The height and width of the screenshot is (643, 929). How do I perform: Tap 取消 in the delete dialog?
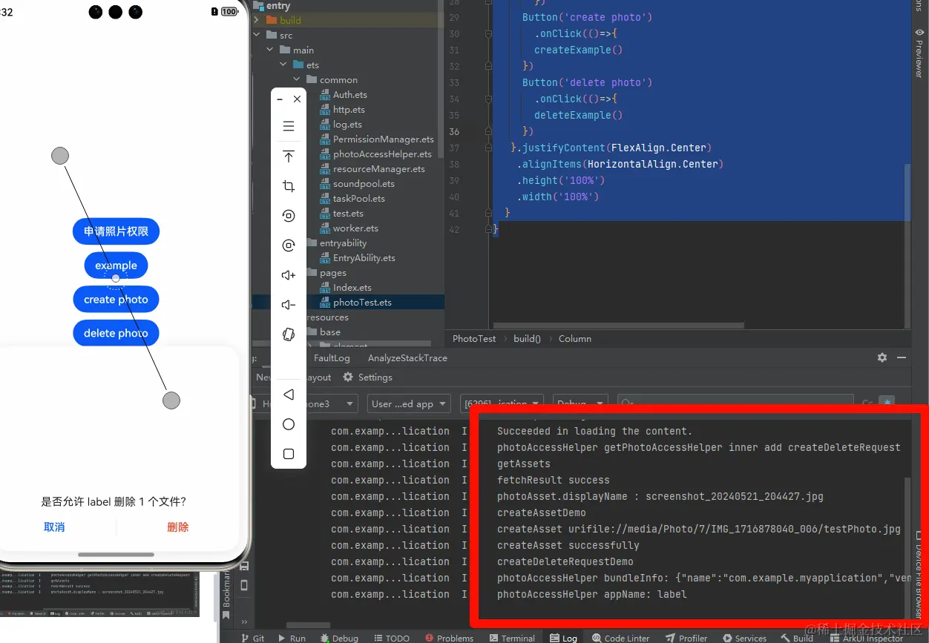click(x=54, y=527)
